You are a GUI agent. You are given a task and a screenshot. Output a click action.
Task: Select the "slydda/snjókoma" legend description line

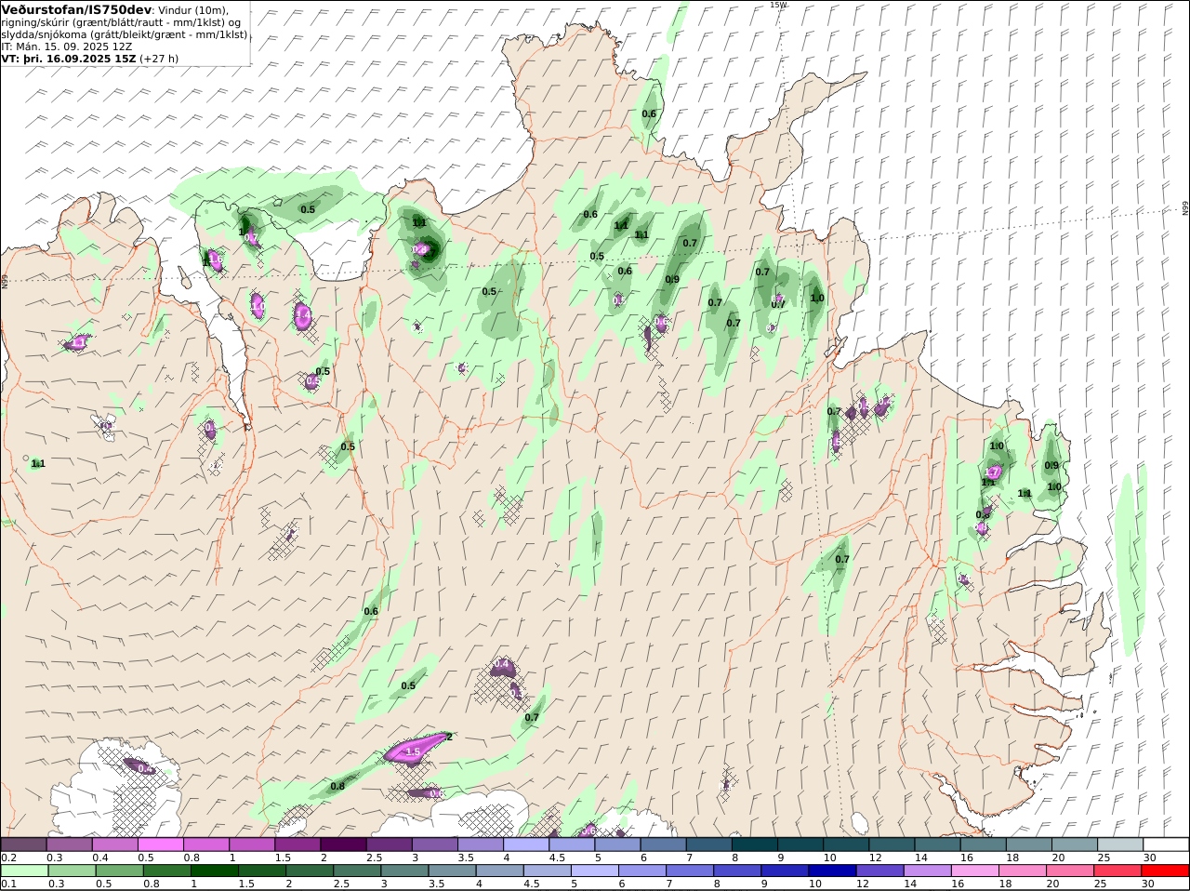(x=125, y=34)
